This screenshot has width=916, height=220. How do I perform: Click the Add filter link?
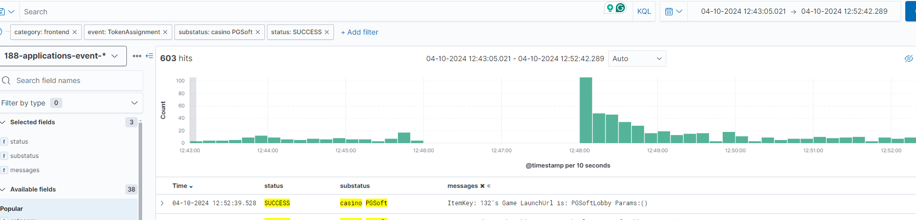coord(360,32)
